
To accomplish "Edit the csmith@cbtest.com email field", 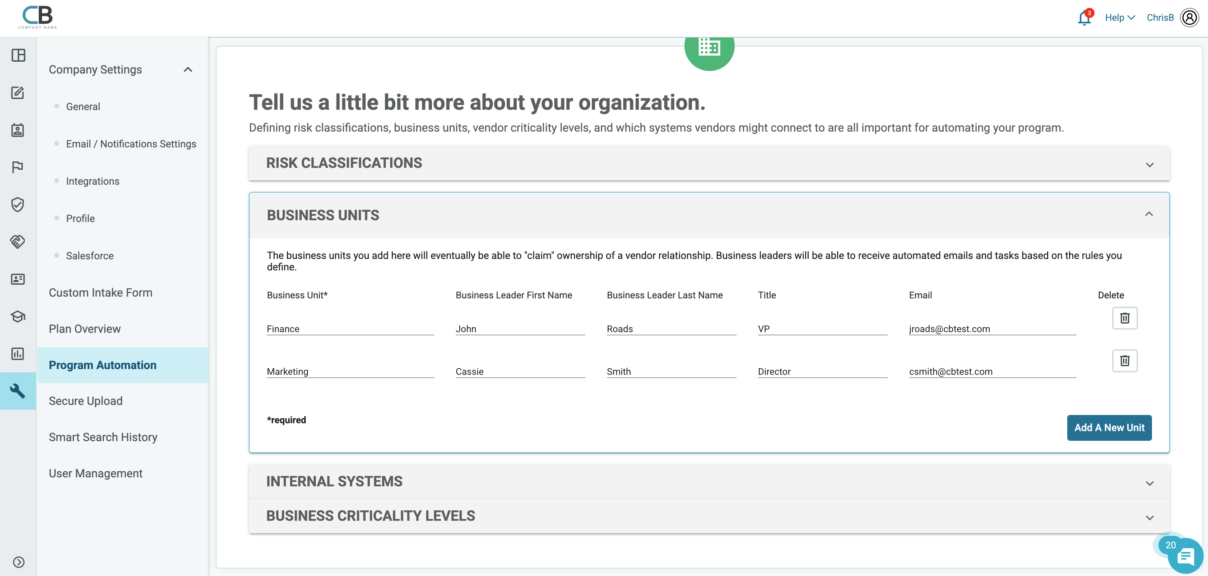I will click(993, 371).
